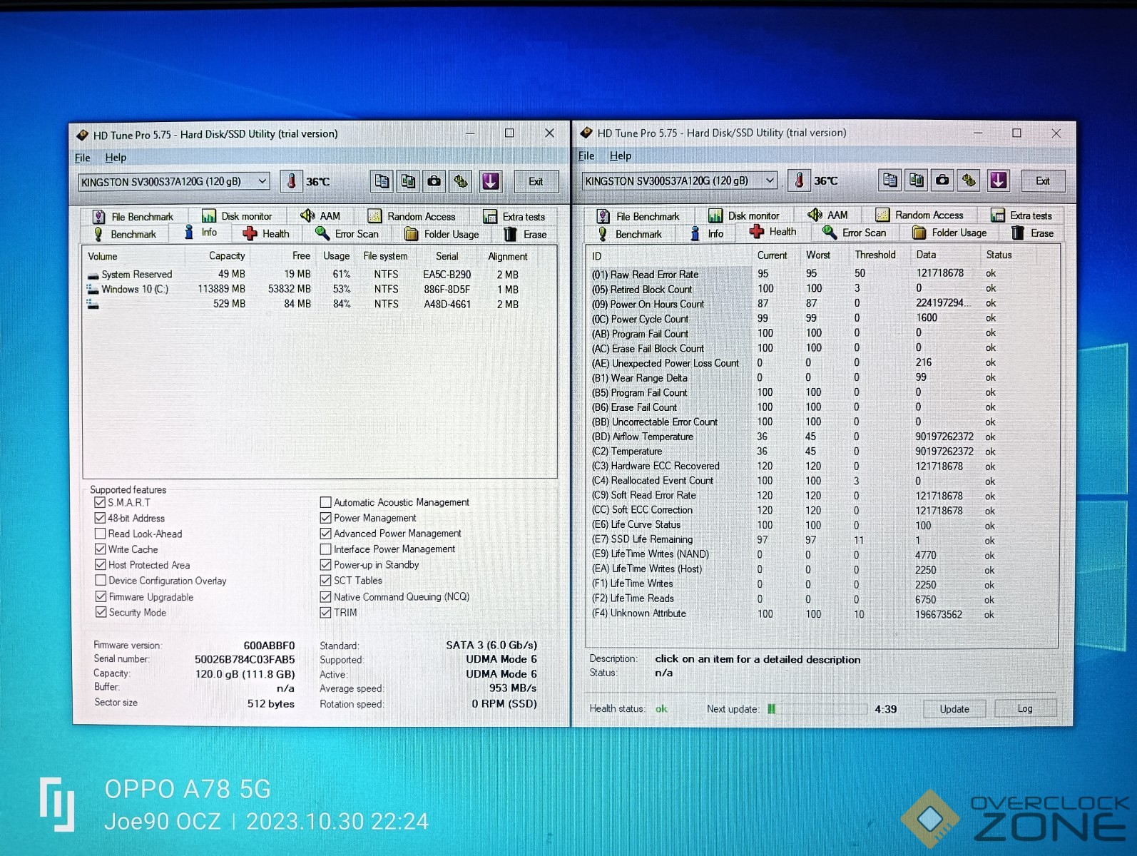1137x856 pixels.
Task: Toggle the TRIM checkbox
Action: coord(325,612)
